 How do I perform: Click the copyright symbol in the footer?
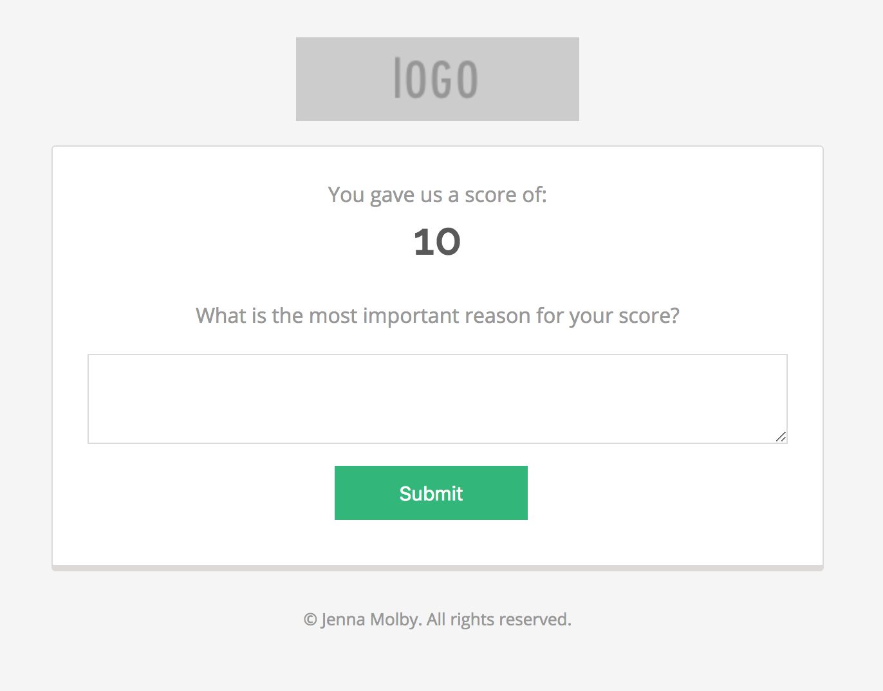[310, 620]
